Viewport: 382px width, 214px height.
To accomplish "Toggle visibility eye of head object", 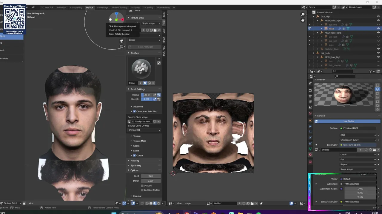I will pos(378,29).
